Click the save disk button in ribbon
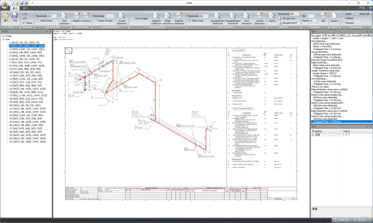373x223 pixels. (x=15, y=17)
